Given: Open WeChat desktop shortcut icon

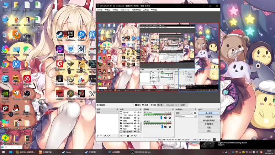Looking at the screenshot, I should pos(26,50).
